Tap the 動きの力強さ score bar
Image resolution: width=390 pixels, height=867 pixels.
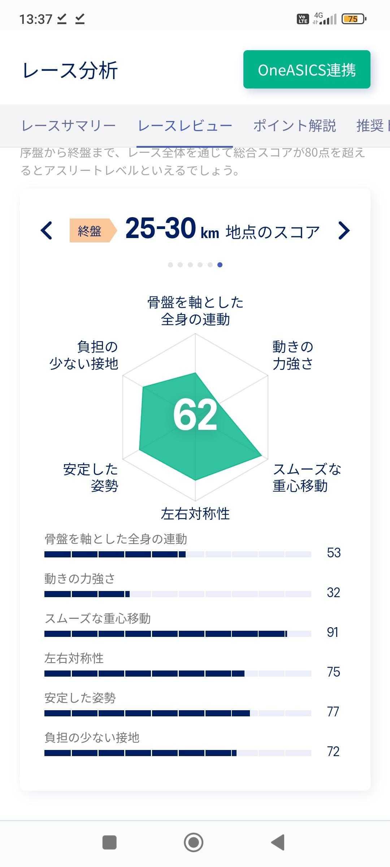click(x=178, y=594)
